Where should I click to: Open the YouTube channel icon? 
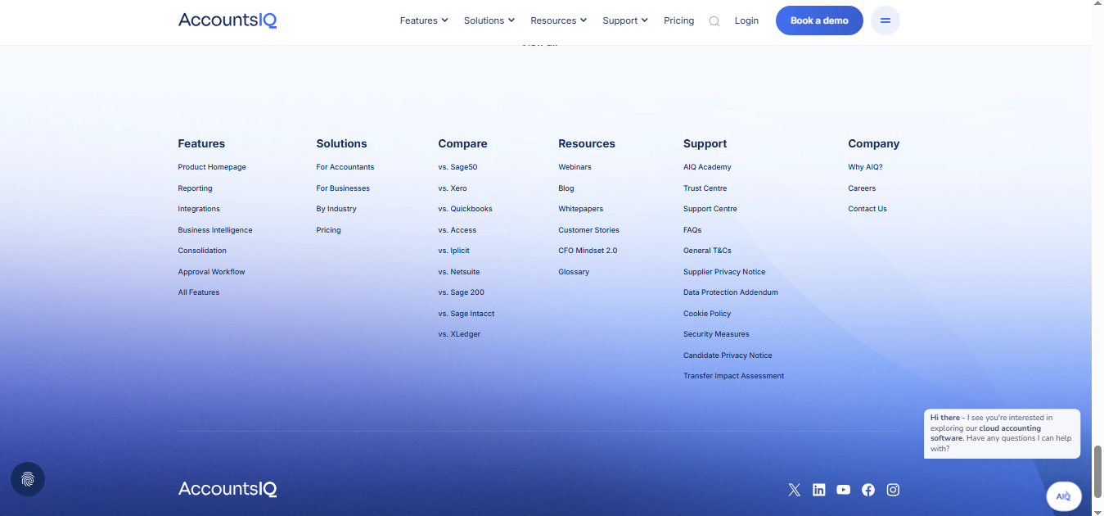pyautogui.click(x=843, y=489)
